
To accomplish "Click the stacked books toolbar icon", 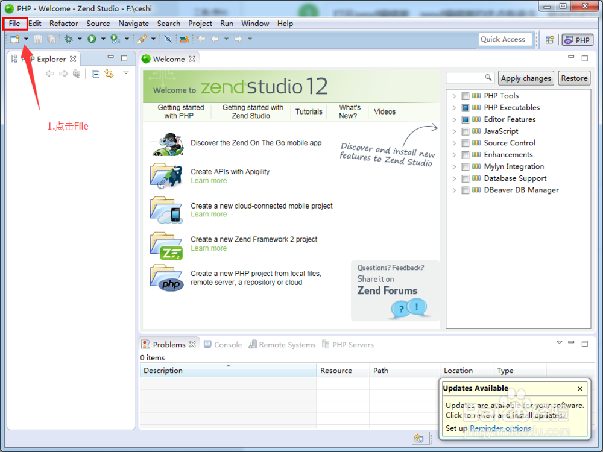I will click(184, 39).
